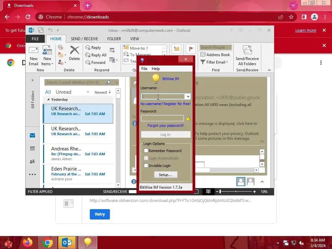Click Forward in the Respond group
This screenshot has height=249, width=332.
[95, 62]
